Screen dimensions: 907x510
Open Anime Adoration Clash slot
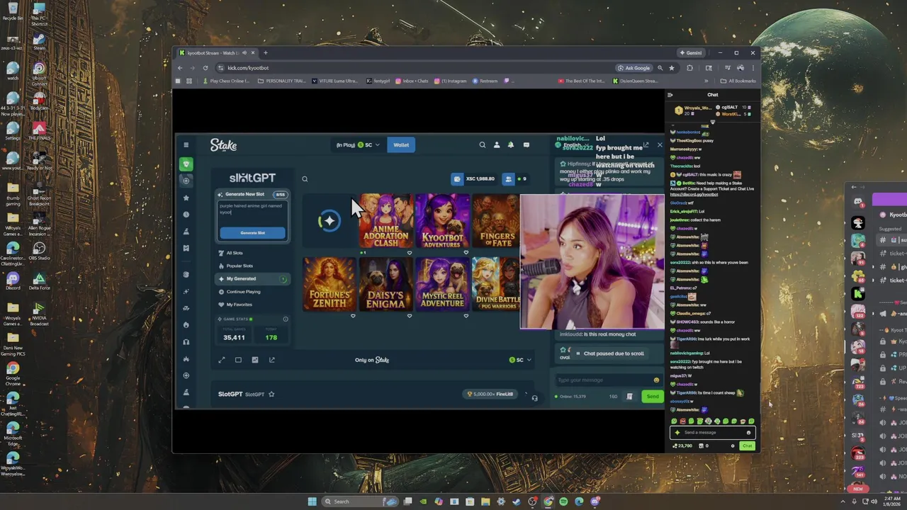point(385,220)
